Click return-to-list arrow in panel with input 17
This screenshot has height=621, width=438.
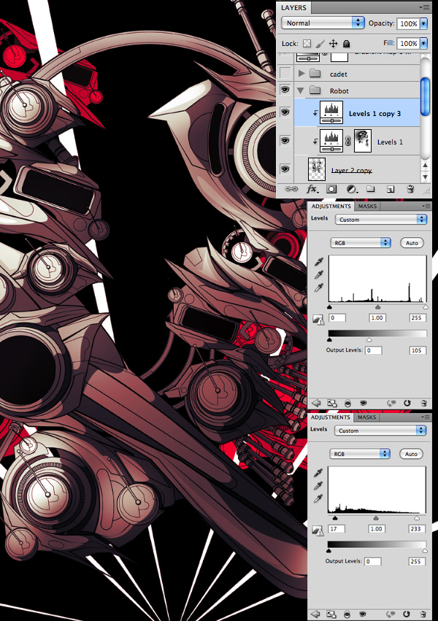315,614
